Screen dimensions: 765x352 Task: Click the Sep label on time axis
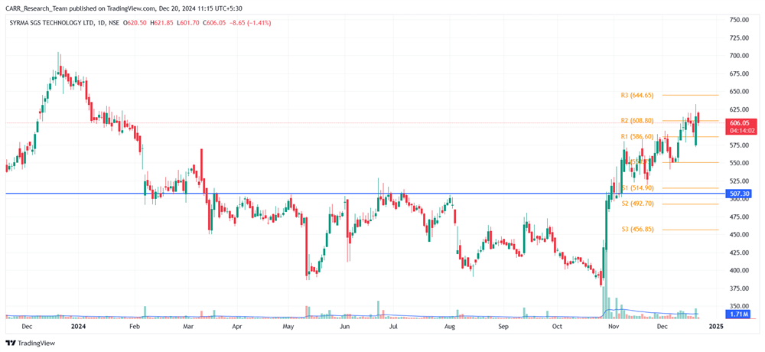tap(504, 326)
